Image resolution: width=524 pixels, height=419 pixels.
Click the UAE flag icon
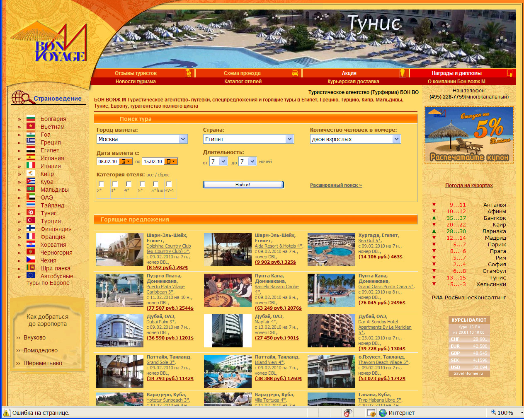click(x=31, y=197)
